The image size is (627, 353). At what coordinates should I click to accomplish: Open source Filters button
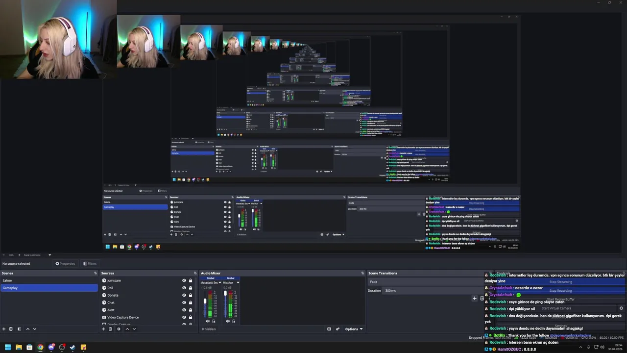(90, 263)
